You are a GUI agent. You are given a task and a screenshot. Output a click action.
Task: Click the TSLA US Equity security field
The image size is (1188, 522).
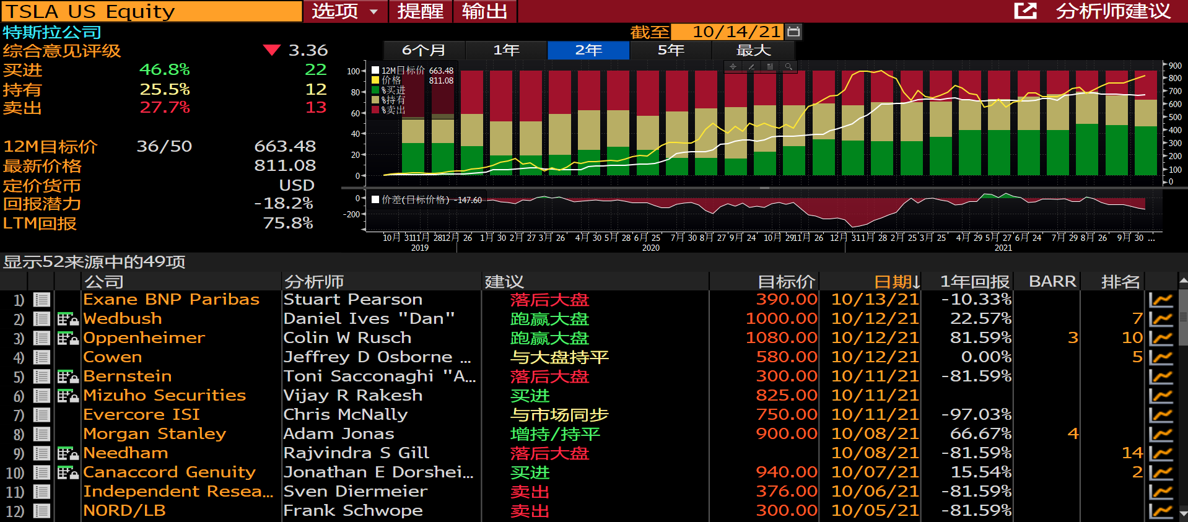pyautogui.click(x=151, y=11)
